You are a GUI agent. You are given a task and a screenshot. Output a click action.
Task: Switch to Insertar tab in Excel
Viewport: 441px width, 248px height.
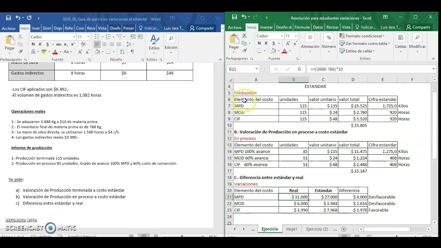pyautogui.click(x=266, y=27)
